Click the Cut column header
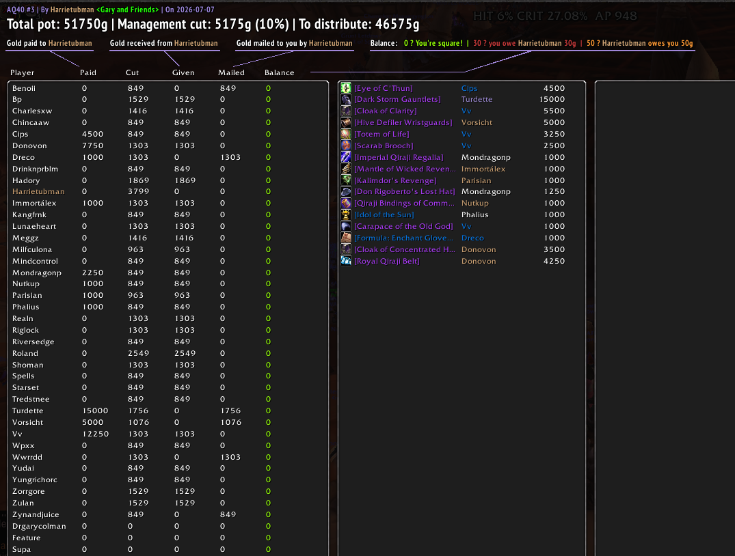The height and width of the screenshot is (556, 735). click(132, 72)
